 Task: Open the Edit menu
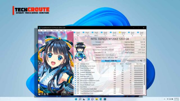tap(43, 31)
